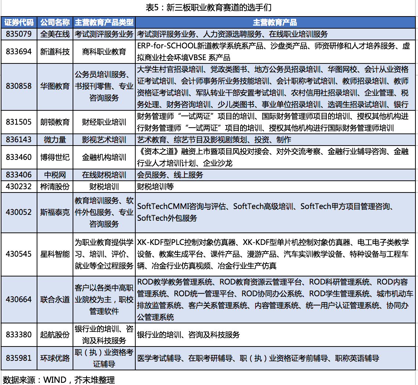
Task: Click the type cell 在线财税培训
Action: 104,175
